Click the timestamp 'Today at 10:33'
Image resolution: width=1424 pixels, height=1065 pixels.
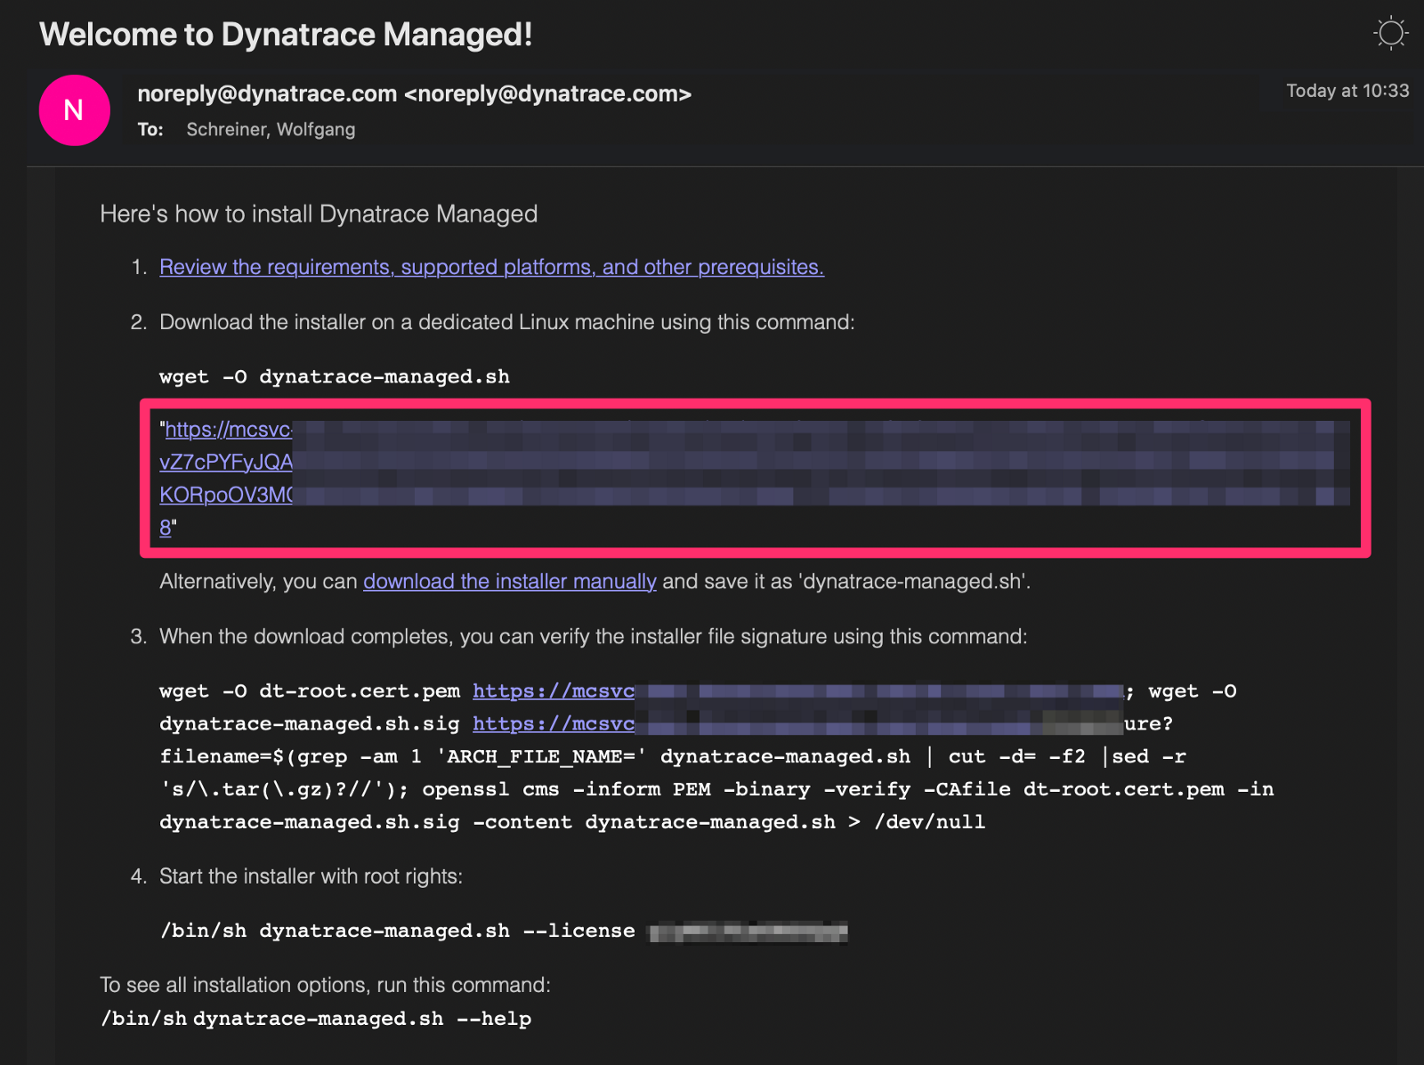tap(1347, 91)
